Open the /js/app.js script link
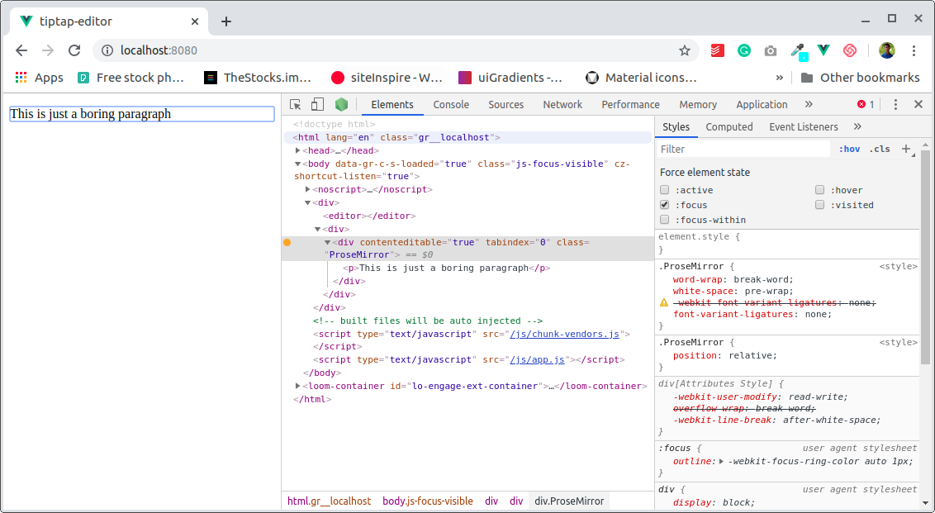 click(x=537, y=359)
